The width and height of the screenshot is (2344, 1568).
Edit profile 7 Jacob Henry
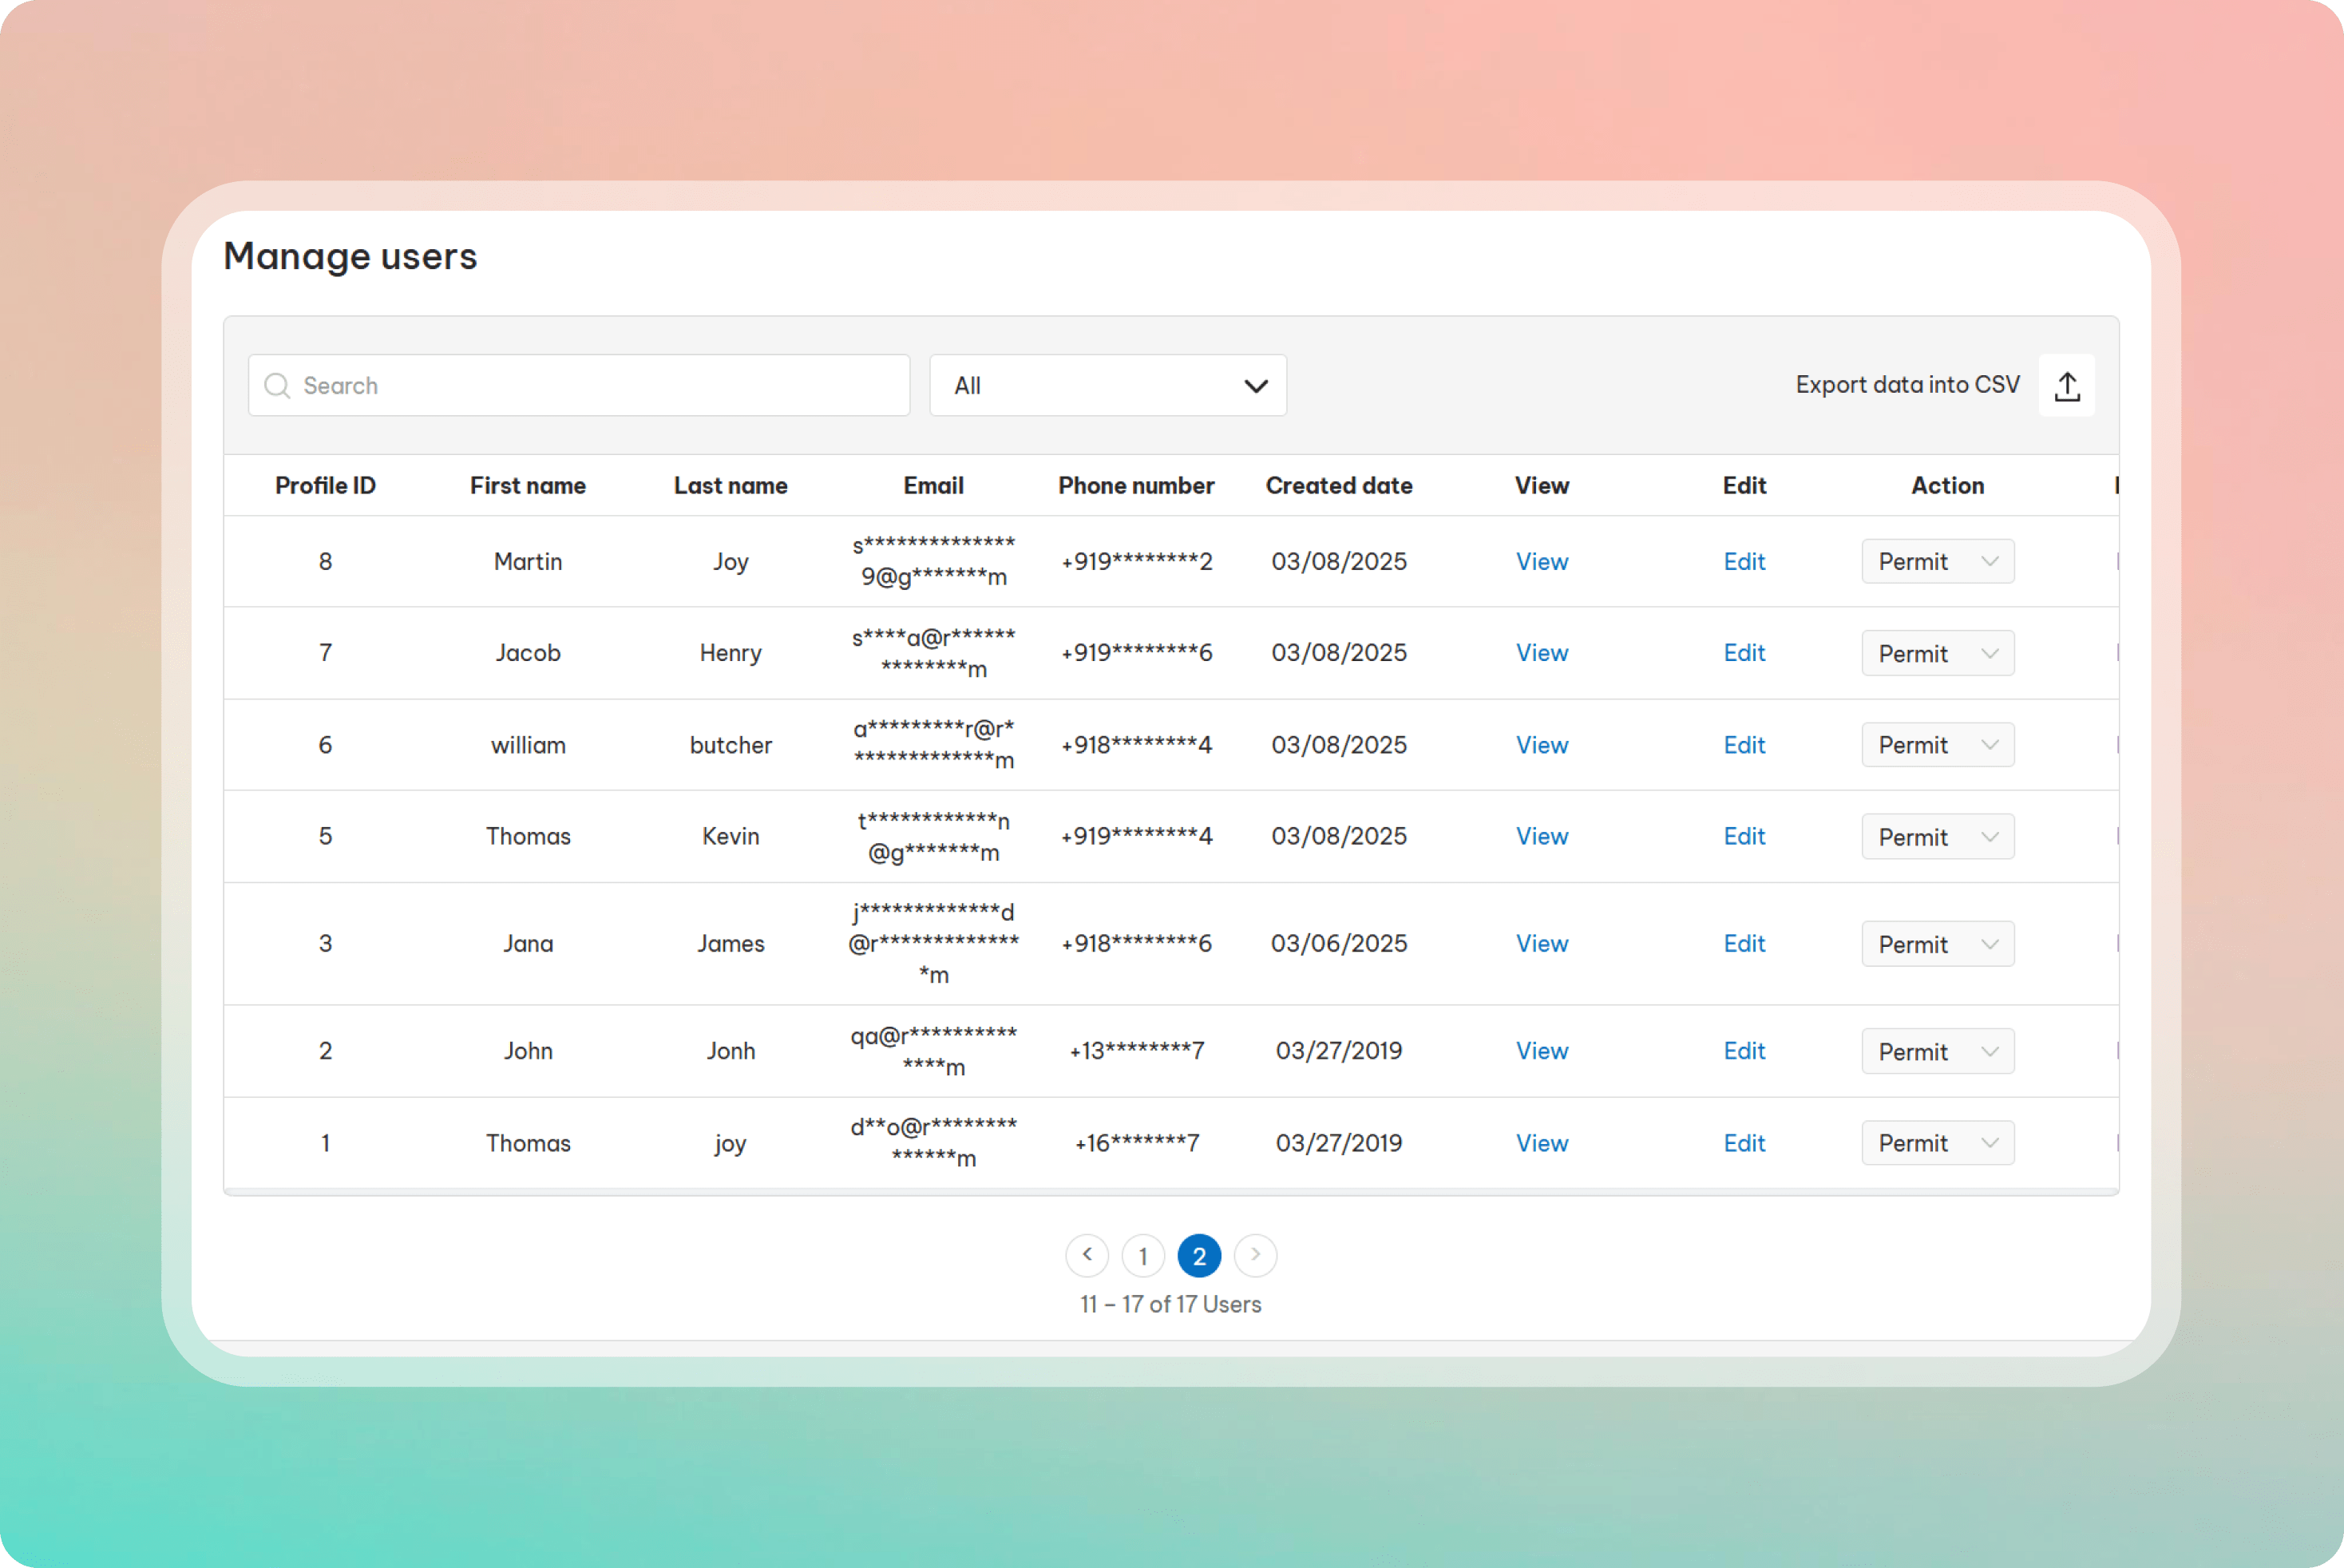(x=1744, y=653)
